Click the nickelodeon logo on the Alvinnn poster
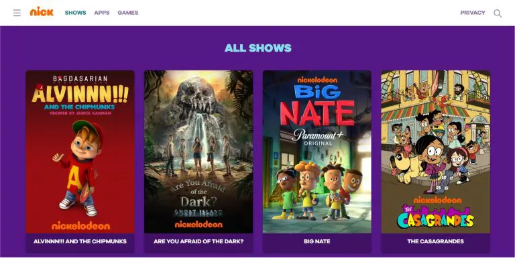 [x=80, y=226]
